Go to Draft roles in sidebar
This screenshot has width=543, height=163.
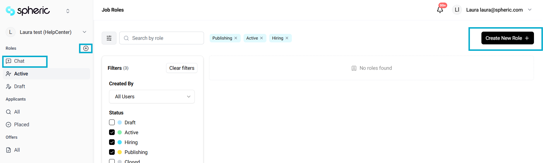click(19, 86)
